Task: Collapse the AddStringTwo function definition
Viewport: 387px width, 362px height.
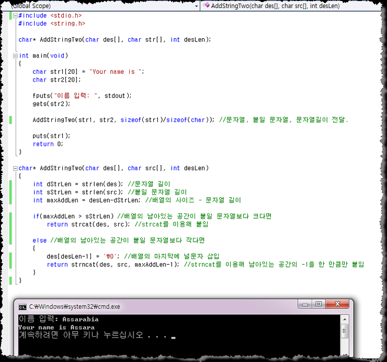Action: click(15, 168)
